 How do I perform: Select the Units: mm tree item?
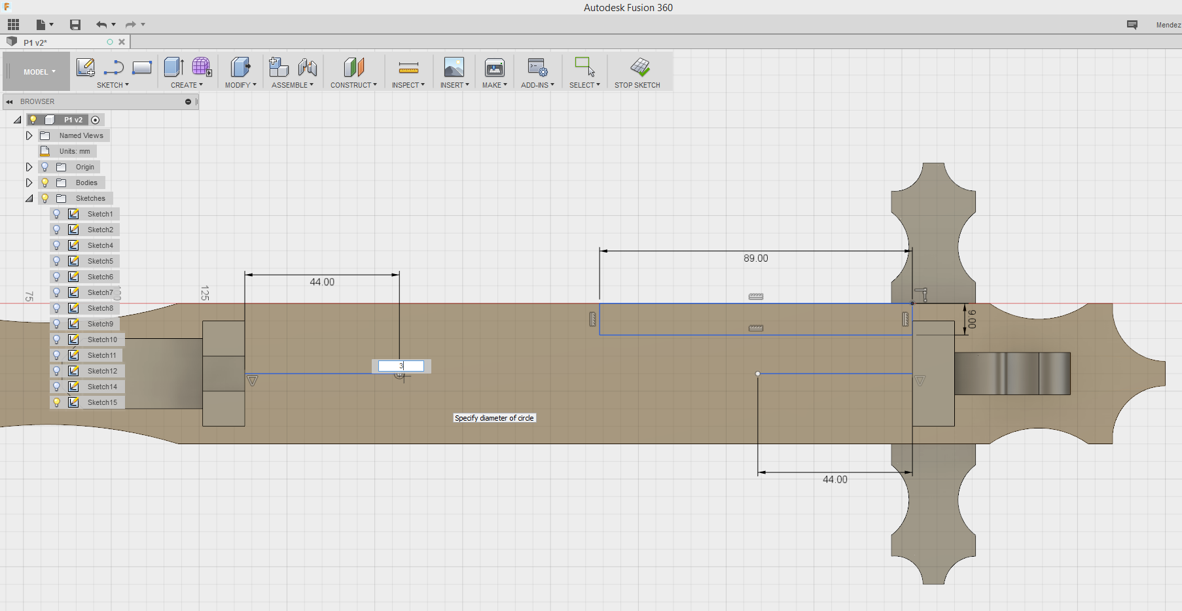(75, 151)
